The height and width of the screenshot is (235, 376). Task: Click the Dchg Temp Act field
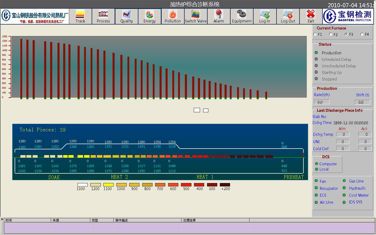coord(365,134)
